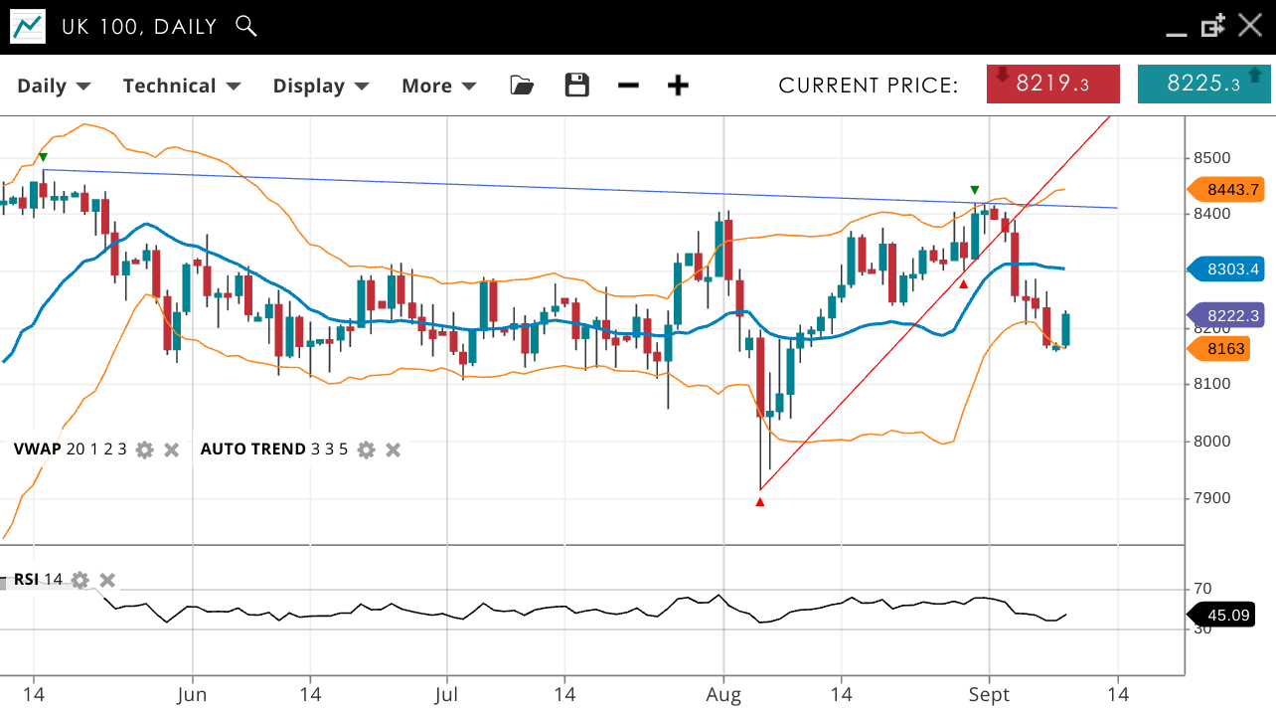Viewport: 1276px width, 717px height.
Task: Open the Technical dropdown menu
Action: click(182, 86)
